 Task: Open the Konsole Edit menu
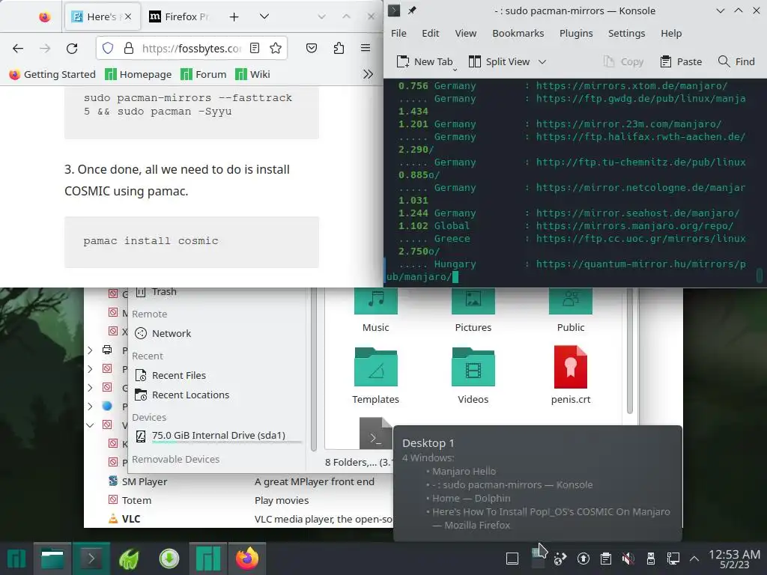pyautogui.click(x=431, y=33)
